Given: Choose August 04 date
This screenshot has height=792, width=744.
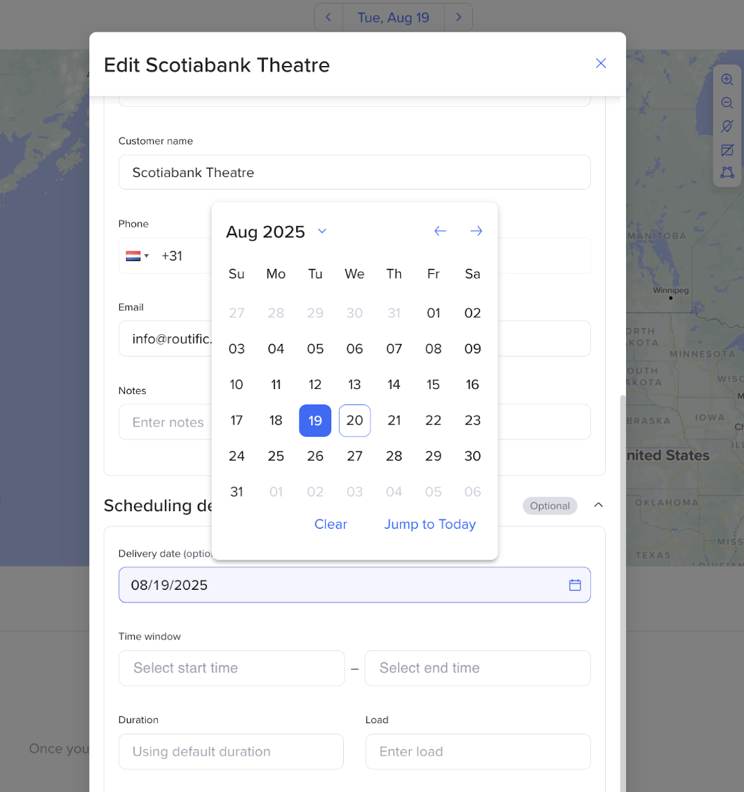Looking at the screenshot, I should click(276, 349).
